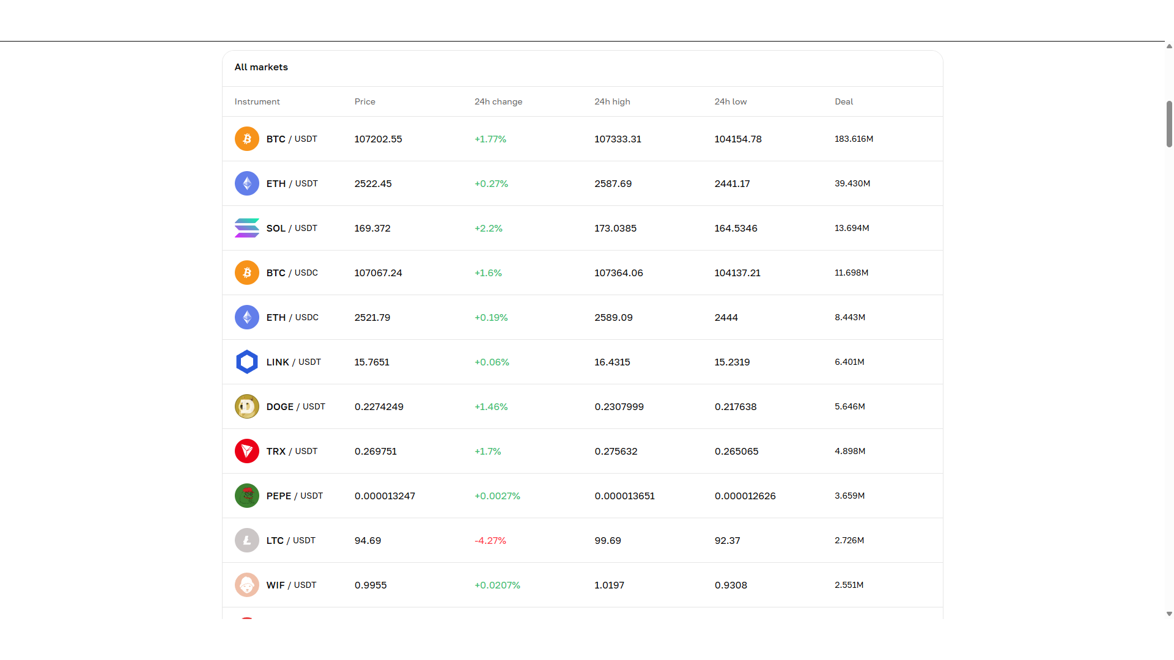Click the +0.0027% PEPE change value
Image resolution: width=1174 pixels, height=660 pixels.
tap(498, 496)
